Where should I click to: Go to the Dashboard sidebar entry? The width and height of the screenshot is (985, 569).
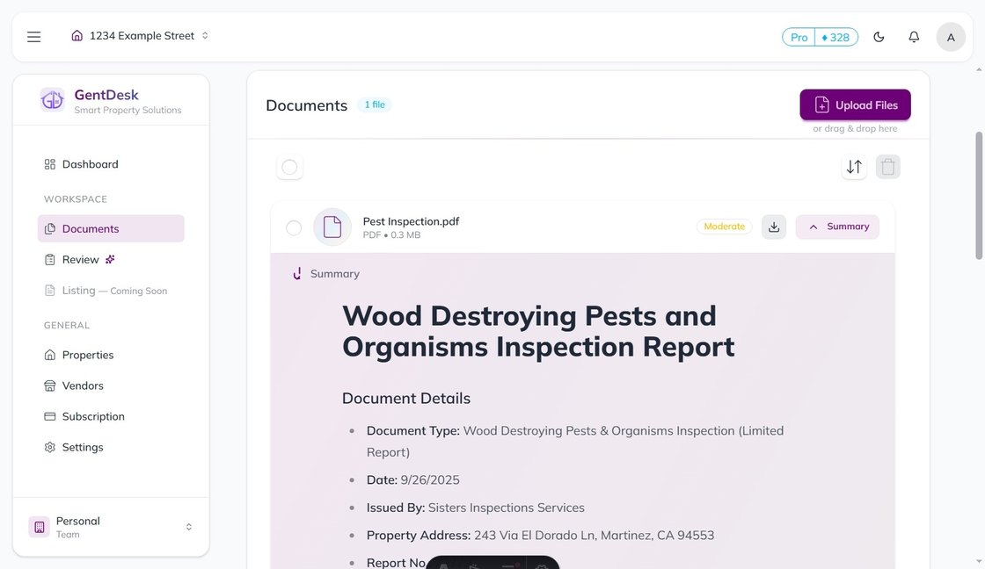pos(90,163)
